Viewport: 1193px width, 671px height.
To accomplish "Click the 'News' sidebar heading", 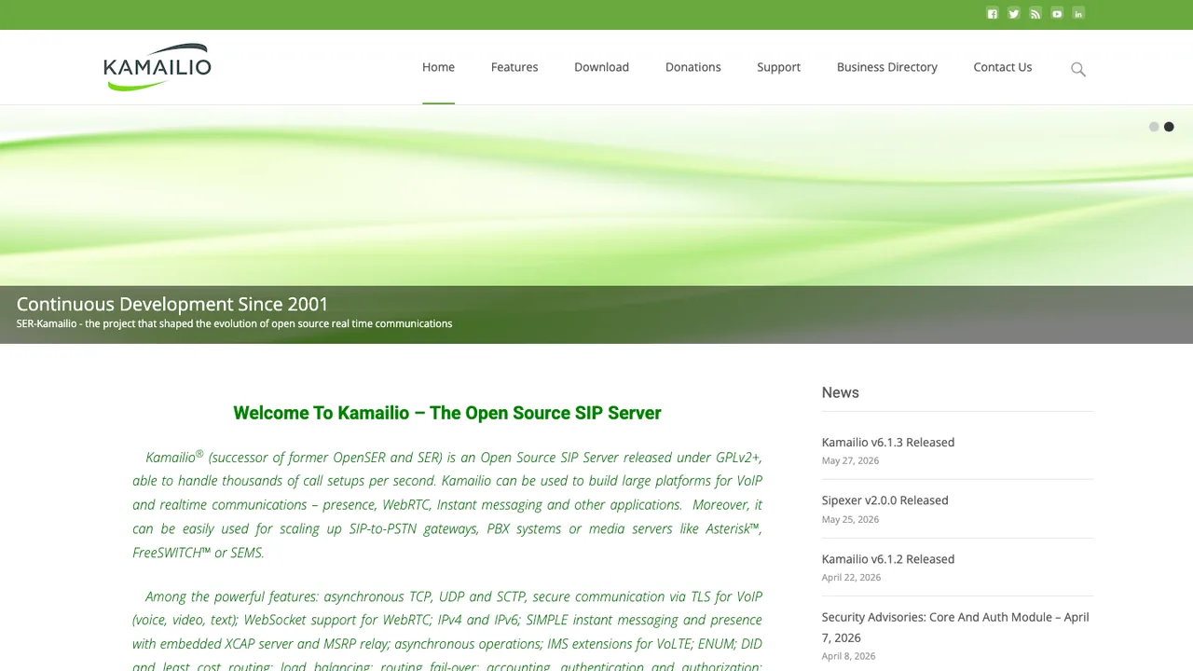I will pos(841,392).
